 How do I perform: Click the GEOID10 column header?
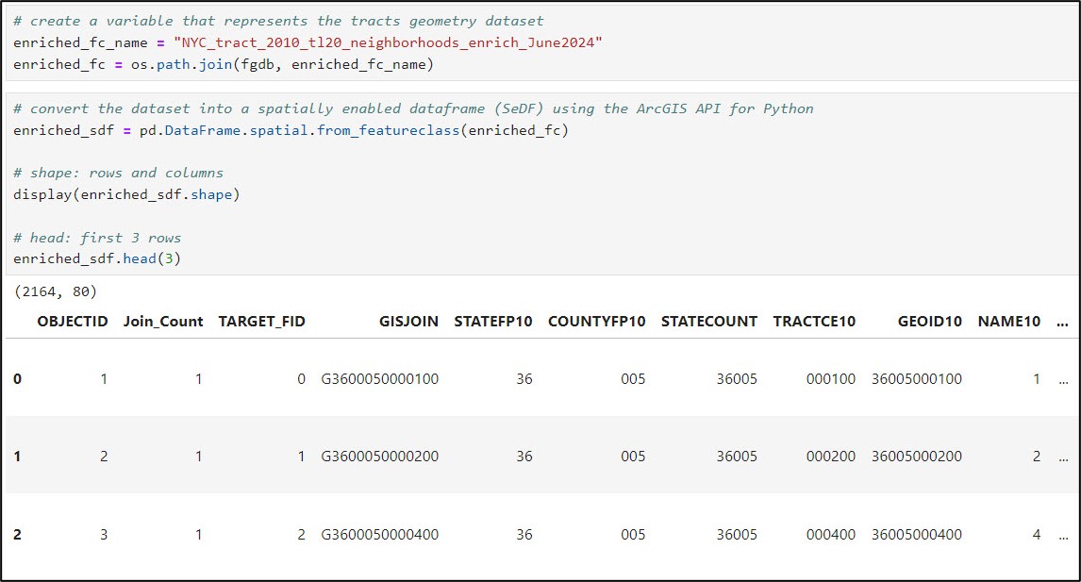930,321
